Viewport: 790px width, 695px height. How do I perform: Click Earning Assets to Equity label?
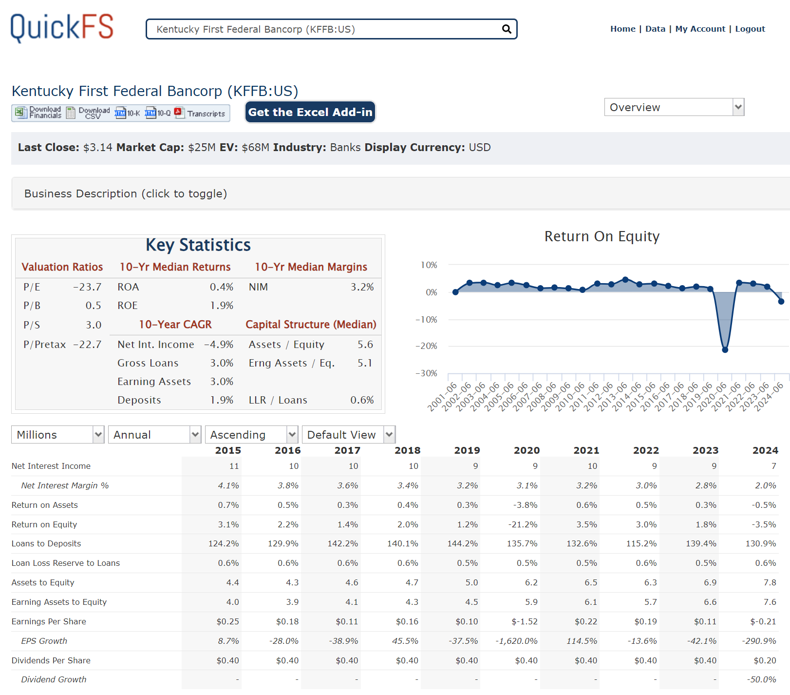pyautogui.click(x=59, y=602)
